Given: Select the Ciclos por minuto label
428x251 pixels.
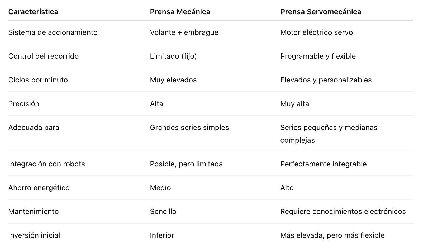Looking at the screenshot, I should 38,80.
